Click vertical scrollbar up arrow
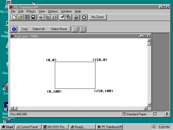173x130 pixels. click(x=149, y=40)
